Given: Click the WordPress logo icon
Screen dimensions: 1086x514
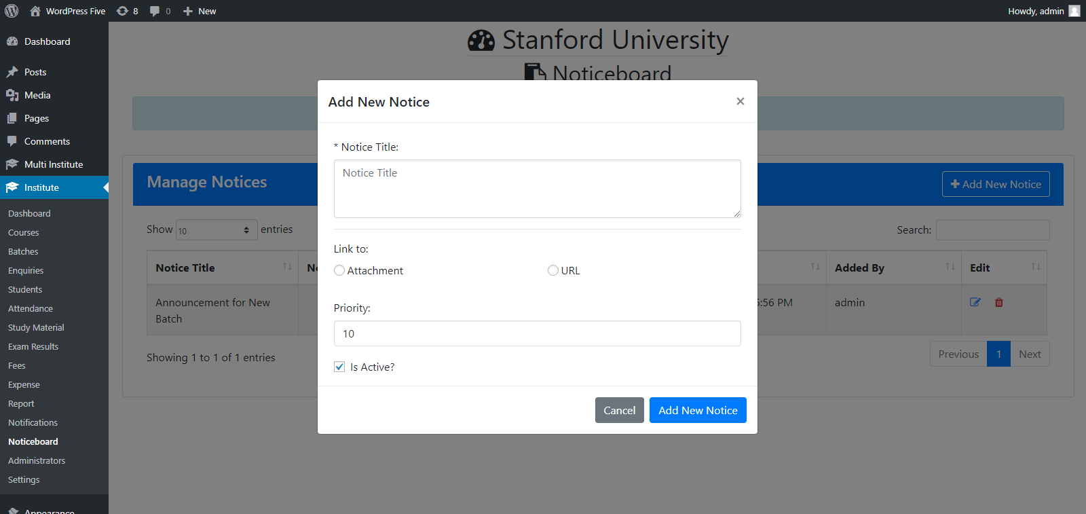Looking at the screenshot, I should (x=12, y=11).
